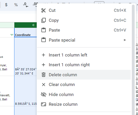Image resolution: width=138 pixels, height=115 pixels.
Task: Click the Resize column icon
Action: point(43,104)
